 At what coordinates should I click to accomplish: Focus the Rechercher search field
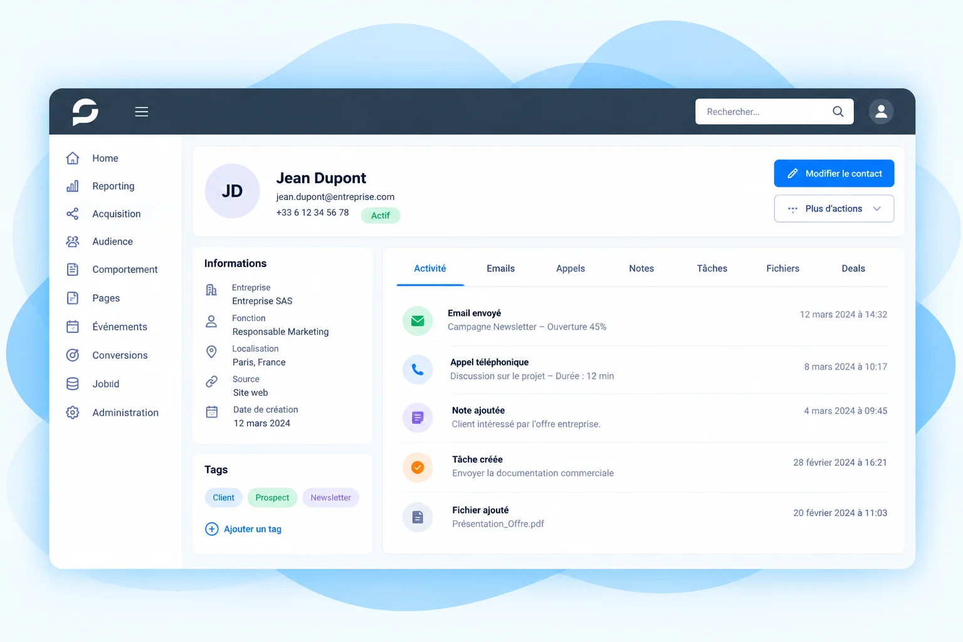pos(774,112)
